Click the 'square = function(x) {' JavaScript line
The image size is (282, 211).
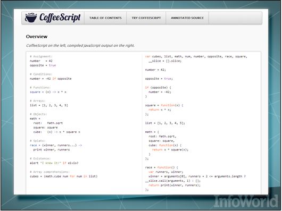164,105
